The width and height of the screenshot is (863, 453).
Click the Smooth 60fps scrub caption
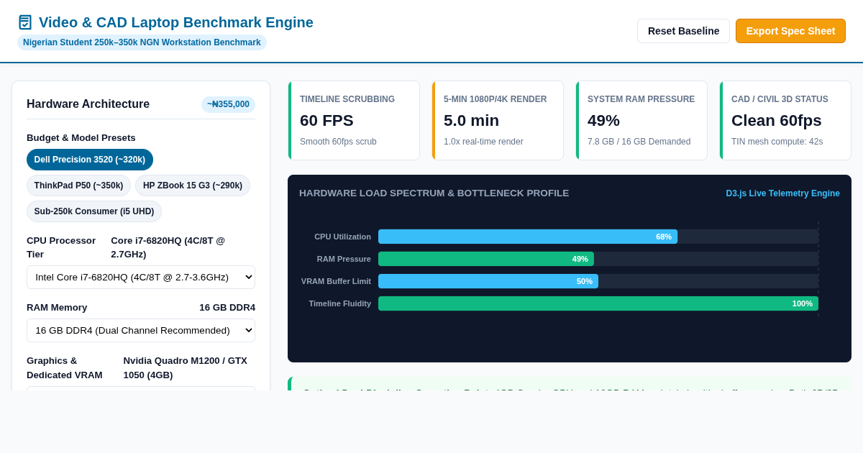(x=338, y=142)
